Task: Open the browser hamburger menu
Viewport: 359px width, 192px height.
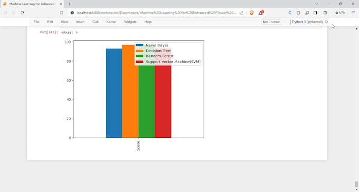Action: [x=353, y=13]
